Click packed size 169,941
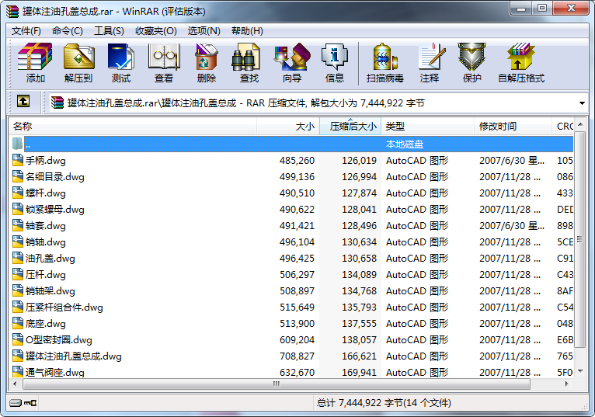 pos(359,373)
